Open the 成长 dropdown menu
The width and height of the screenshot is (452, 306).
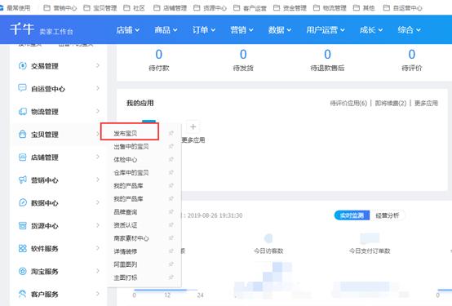pos(371,29)
